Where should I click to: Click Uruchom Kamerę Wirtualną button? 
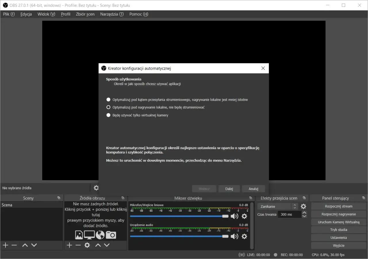pos(339,222)
